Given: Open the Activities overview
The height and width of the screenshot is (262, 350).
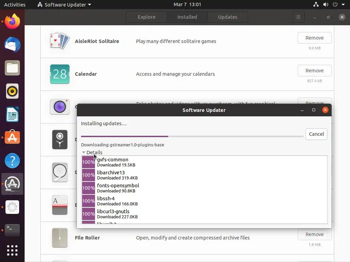Looking at the screenshot, I should point(15,4).
